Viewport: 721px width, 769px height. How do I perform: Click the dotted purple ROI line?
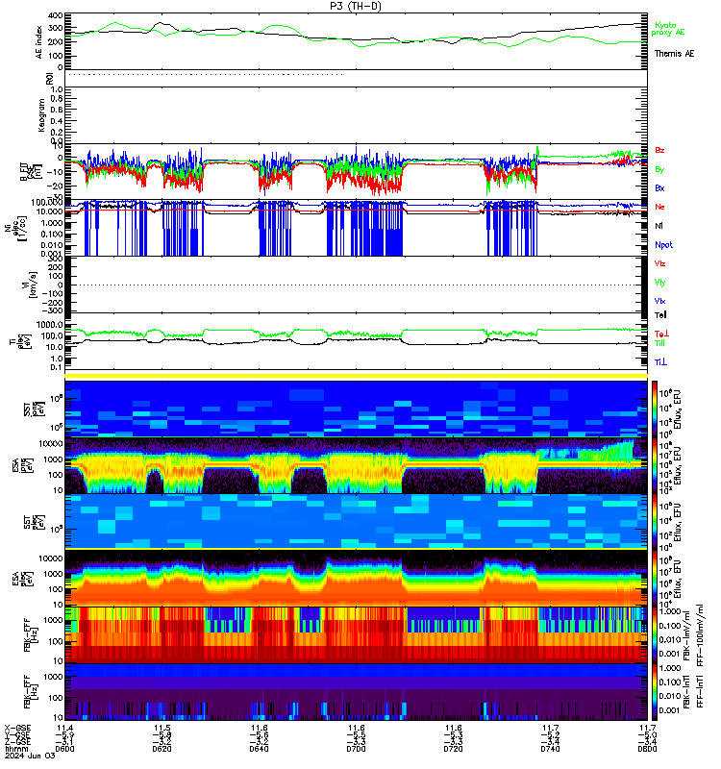coord(206,75)
